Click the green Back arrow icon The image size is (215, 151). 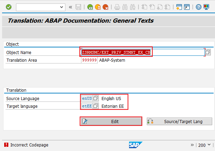90,7
